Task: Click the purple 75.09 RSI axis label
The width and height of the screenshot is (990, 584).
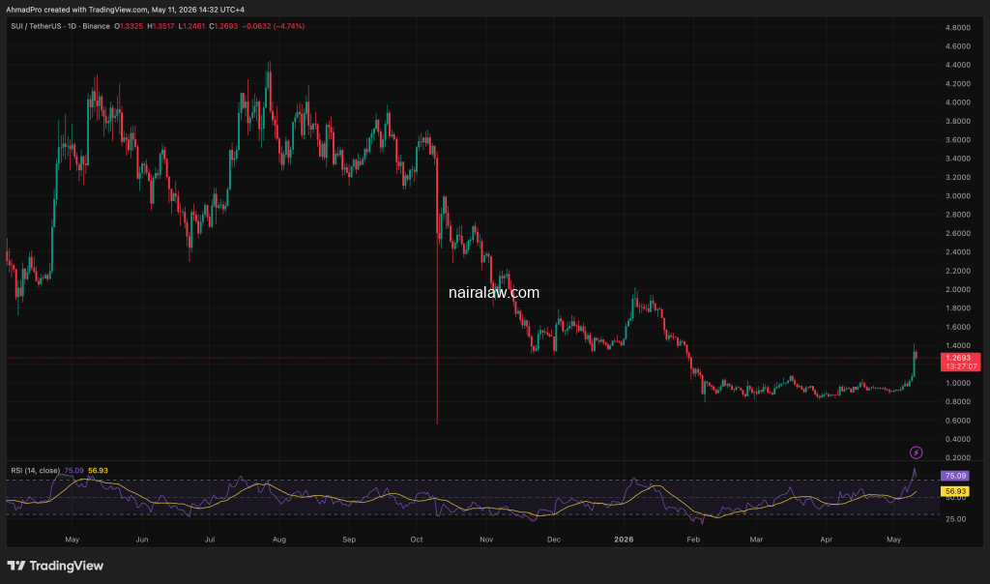Action: (x=954, y=476)
